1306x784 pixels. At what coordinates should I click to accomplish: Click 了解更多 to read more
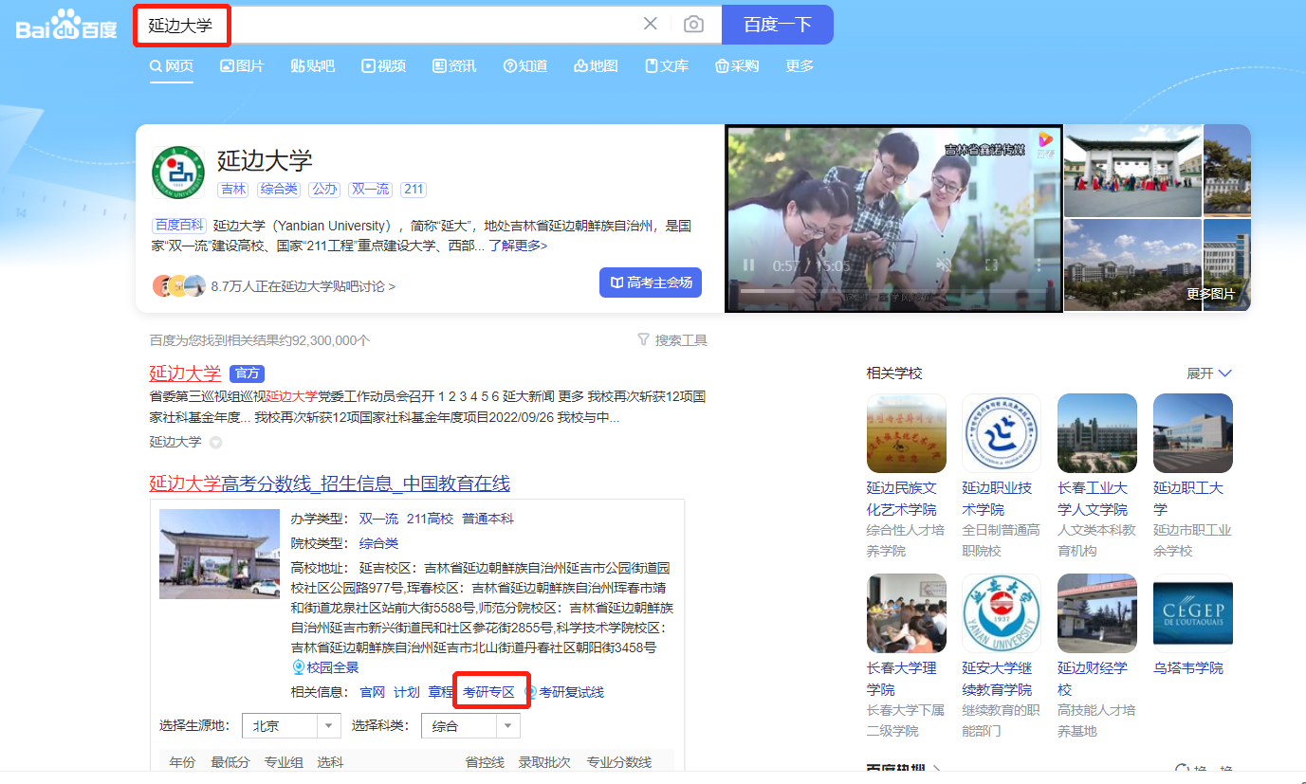(518, 246)
